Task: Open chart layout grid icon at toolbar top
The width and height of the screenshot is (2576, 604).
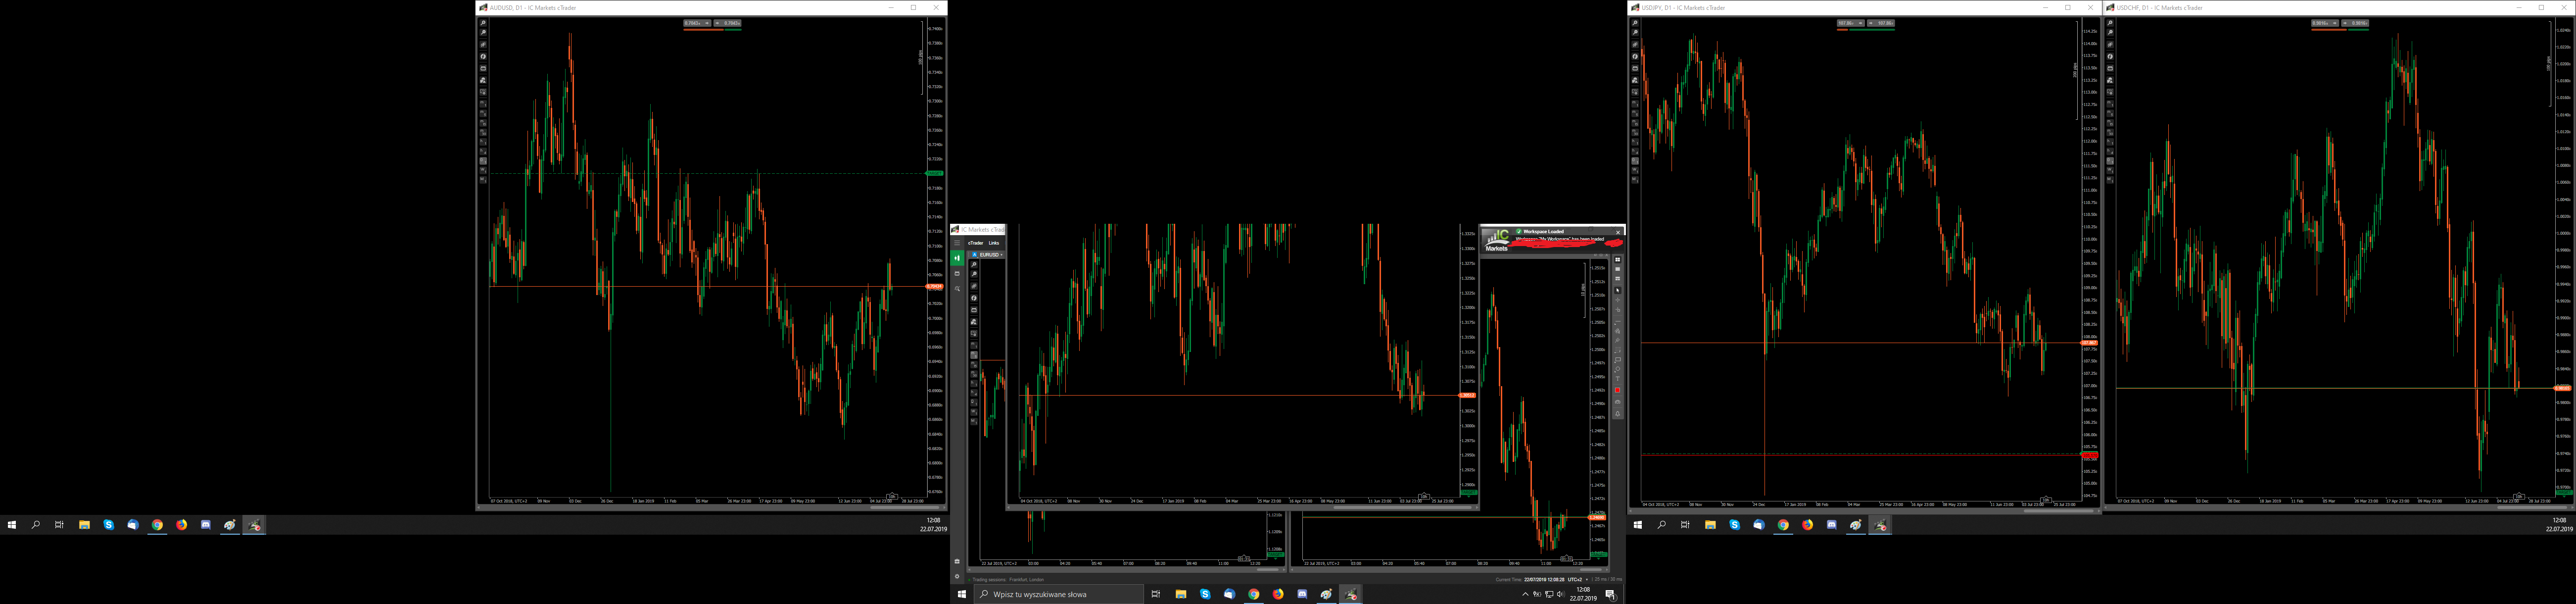Action: click(1618, 260)
